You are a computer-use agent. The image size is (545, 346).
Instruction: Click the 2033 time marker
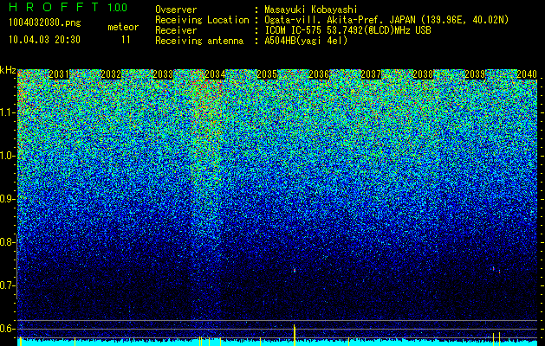pos(163,74)
